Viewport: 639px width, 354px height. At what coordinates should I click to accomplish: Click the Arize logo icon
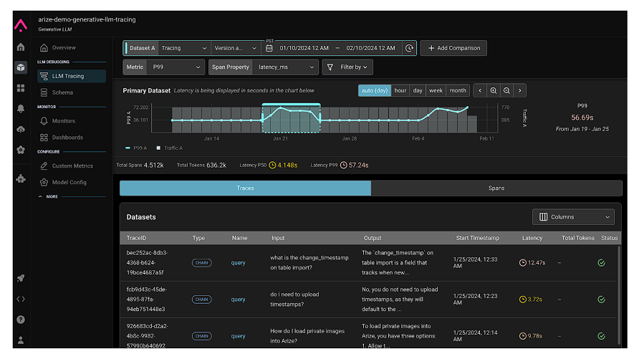(x=21, y=26)
